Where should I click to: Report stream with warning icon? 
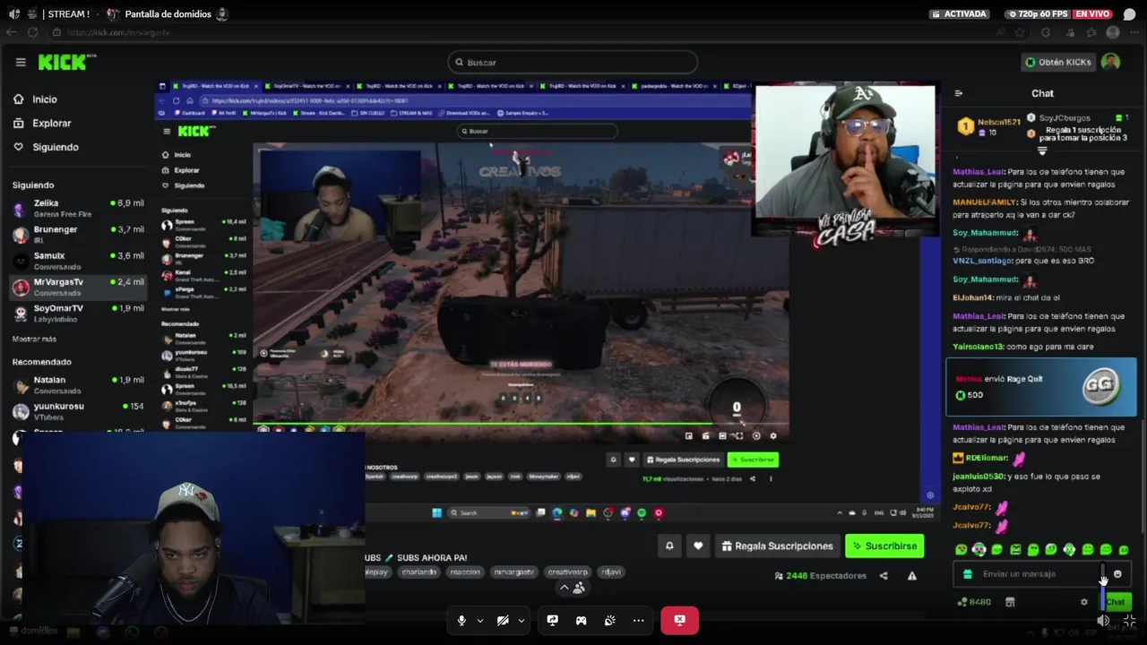[912, 576]
